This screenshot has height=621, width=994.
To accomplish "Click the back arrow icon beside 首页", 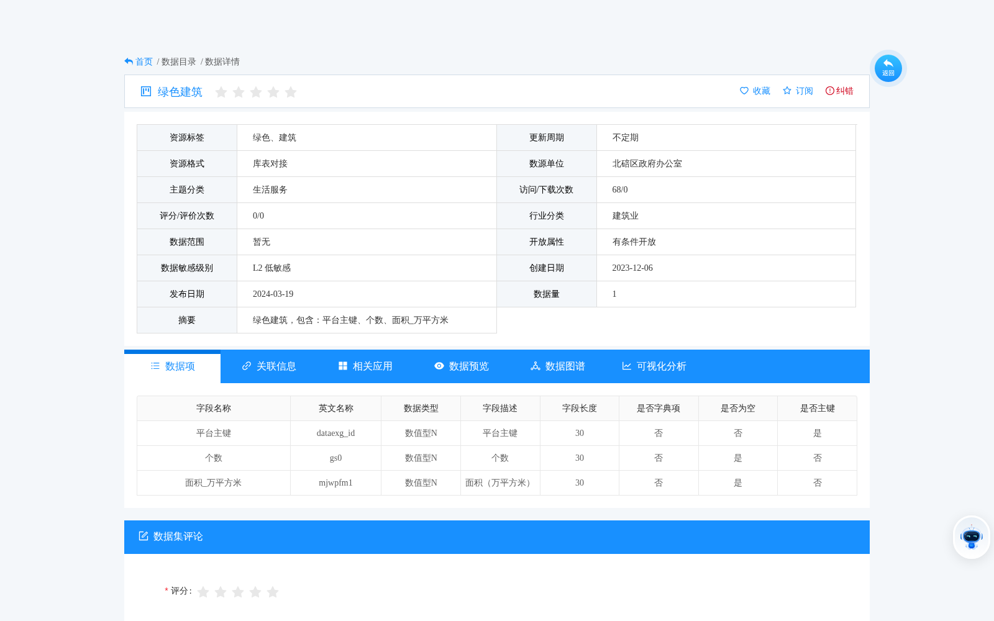I will pos(129,61).
